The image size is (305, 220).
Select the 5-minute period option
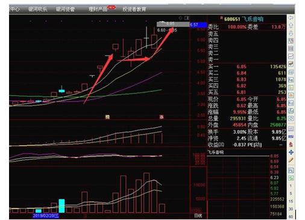click(x=291, y=193)
